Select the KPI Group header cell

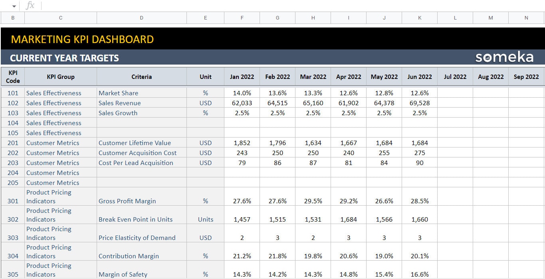click(61, 77)
